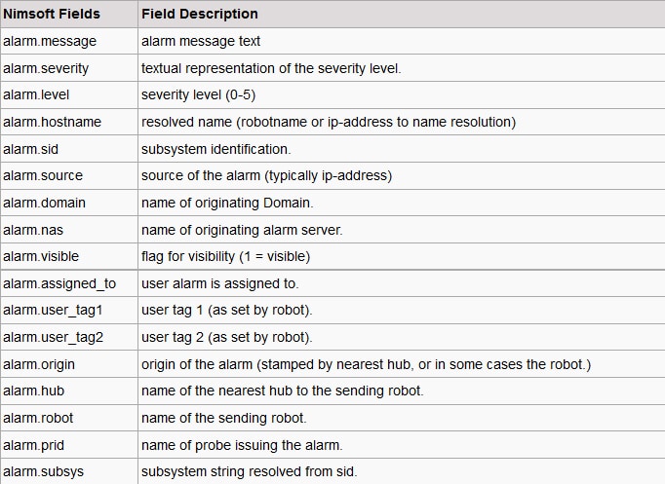
Task: Select the alarm.robot field cell
Action: pyautogui.click(x=38, y=418)
